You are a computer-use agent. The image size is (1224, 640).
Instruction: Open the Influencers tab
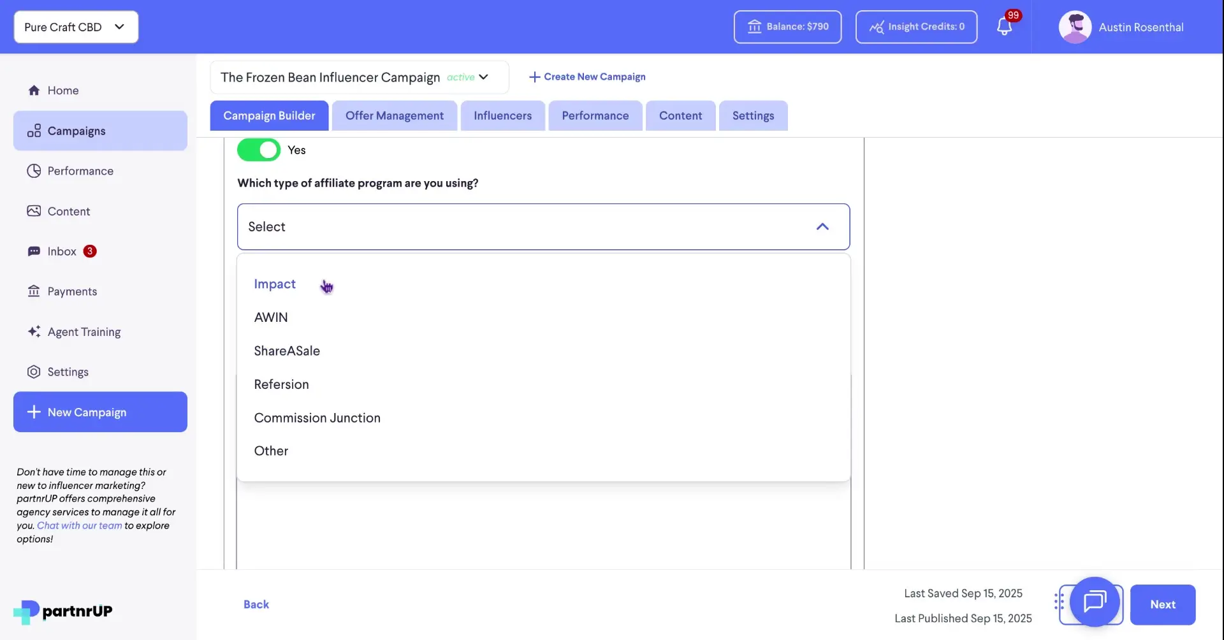pyautogui.click(x=502, y=115)
